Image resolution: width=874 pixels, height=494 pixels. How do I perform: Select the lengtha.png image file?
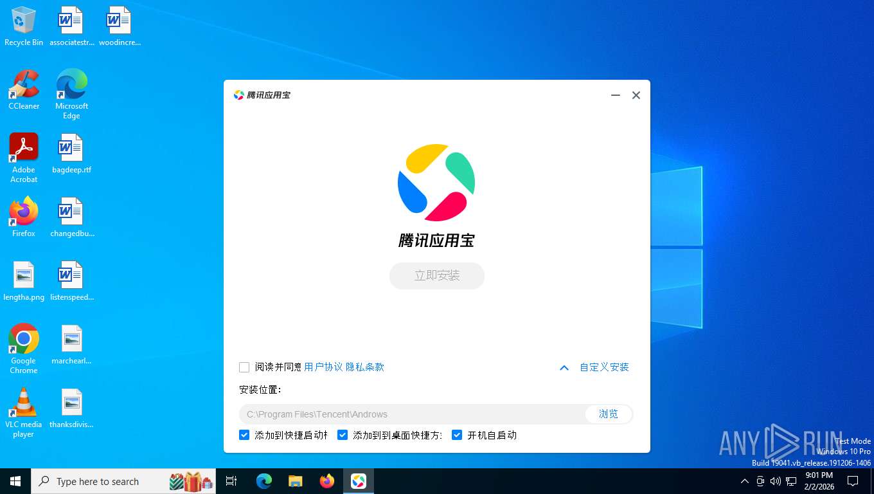pyautogui.click(x=24, y=281)
